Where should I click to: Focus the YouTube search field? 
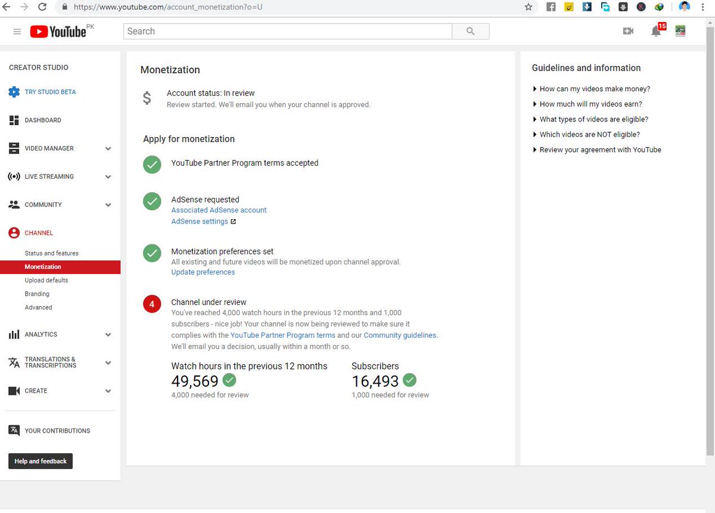pos(288,32)
